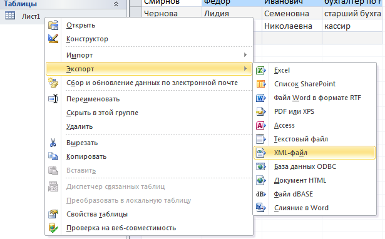Screen dimensions: 385x239
Task: Open Свойства таблицы
Action: pyautogui.click(x=149, y=214)
